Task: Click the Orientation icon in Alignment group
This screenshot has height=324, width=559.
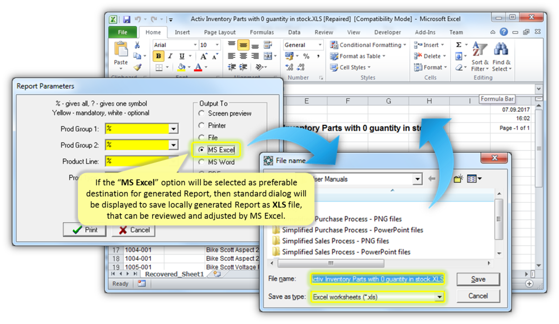Action: (260, 67)
